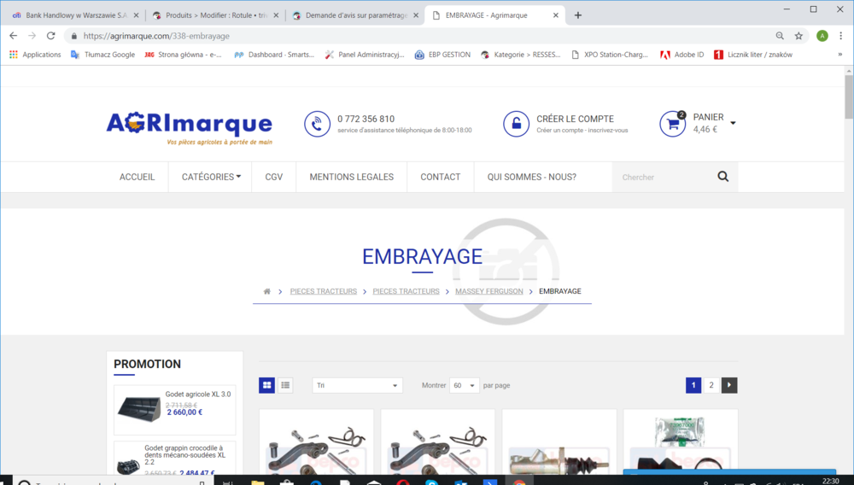Image resolution: width=854 pixels, height=485 pixels.
Task: Switch to Bank Handlowy w Warszawie tab
Action: 75,15
